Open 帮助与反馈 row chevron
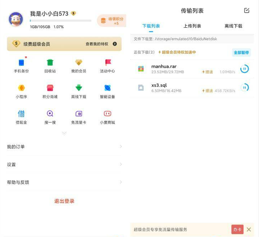 click(121, 182)
